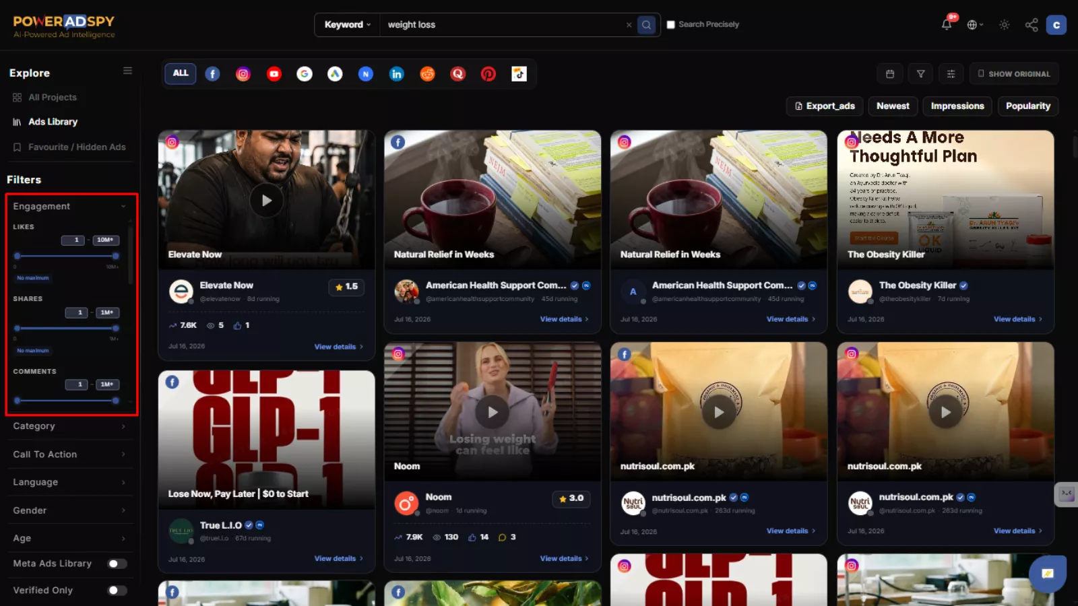Viewport: 1078px width, 606px height.
Task: Sort ads by Impressions
Action: pyautogui.click(x=957, y=106)
